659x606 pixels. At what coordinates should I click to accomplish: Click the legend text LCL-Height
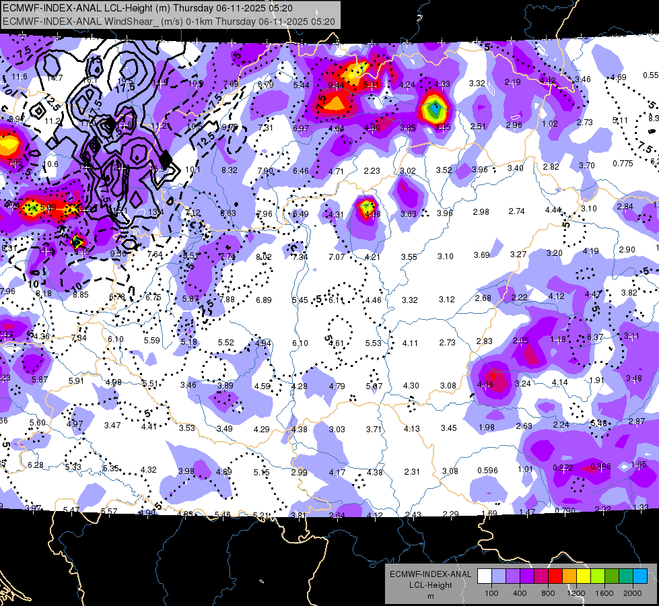pos(431,585)
